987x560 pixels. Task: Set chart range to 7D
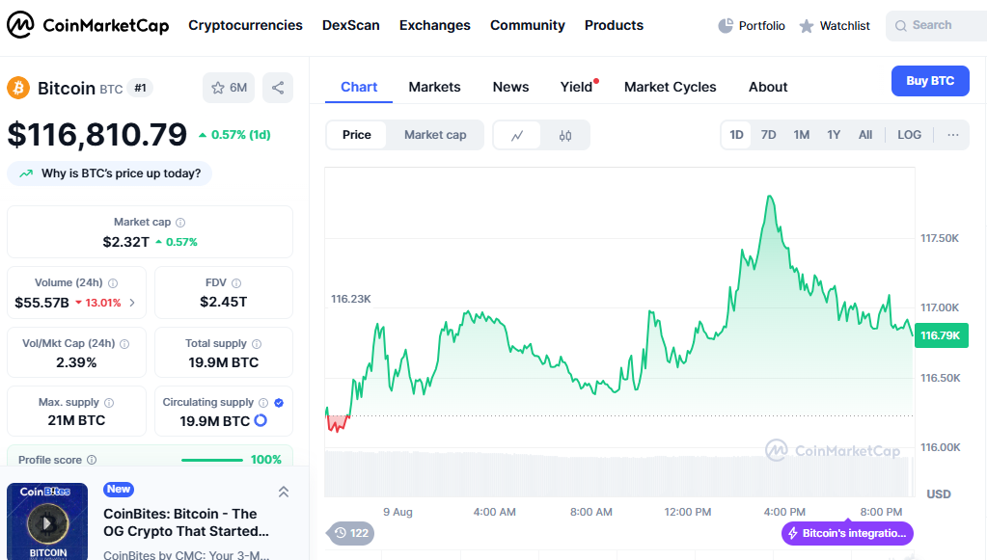coord(768,135)
